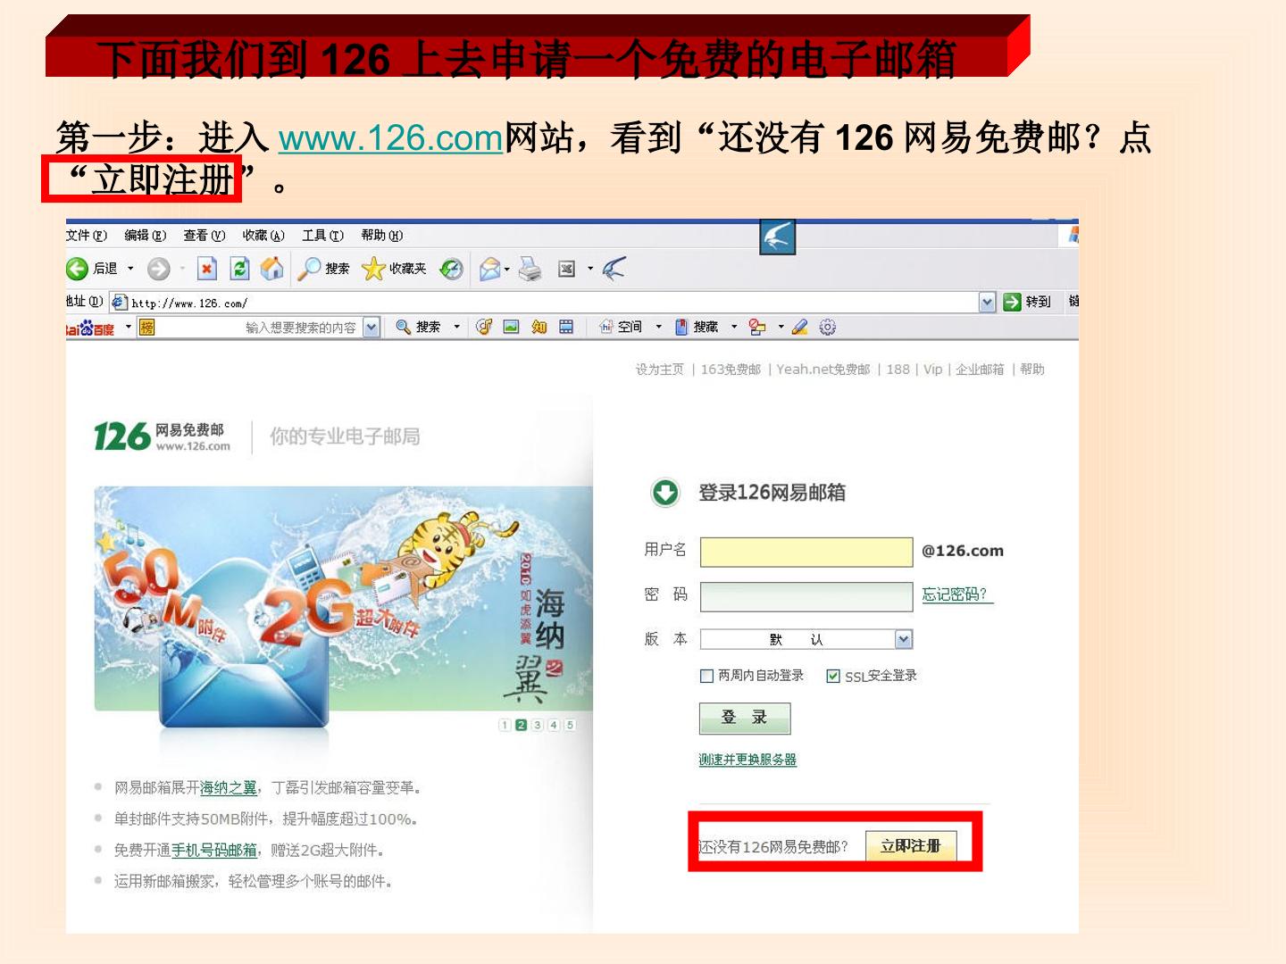Open the Baidu search box dropdown

point(372,328)
